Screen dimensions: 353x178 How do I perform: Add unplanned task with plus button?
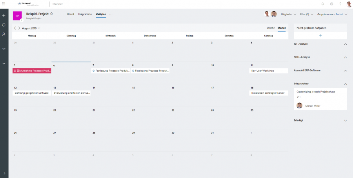[x=320, y=36]
